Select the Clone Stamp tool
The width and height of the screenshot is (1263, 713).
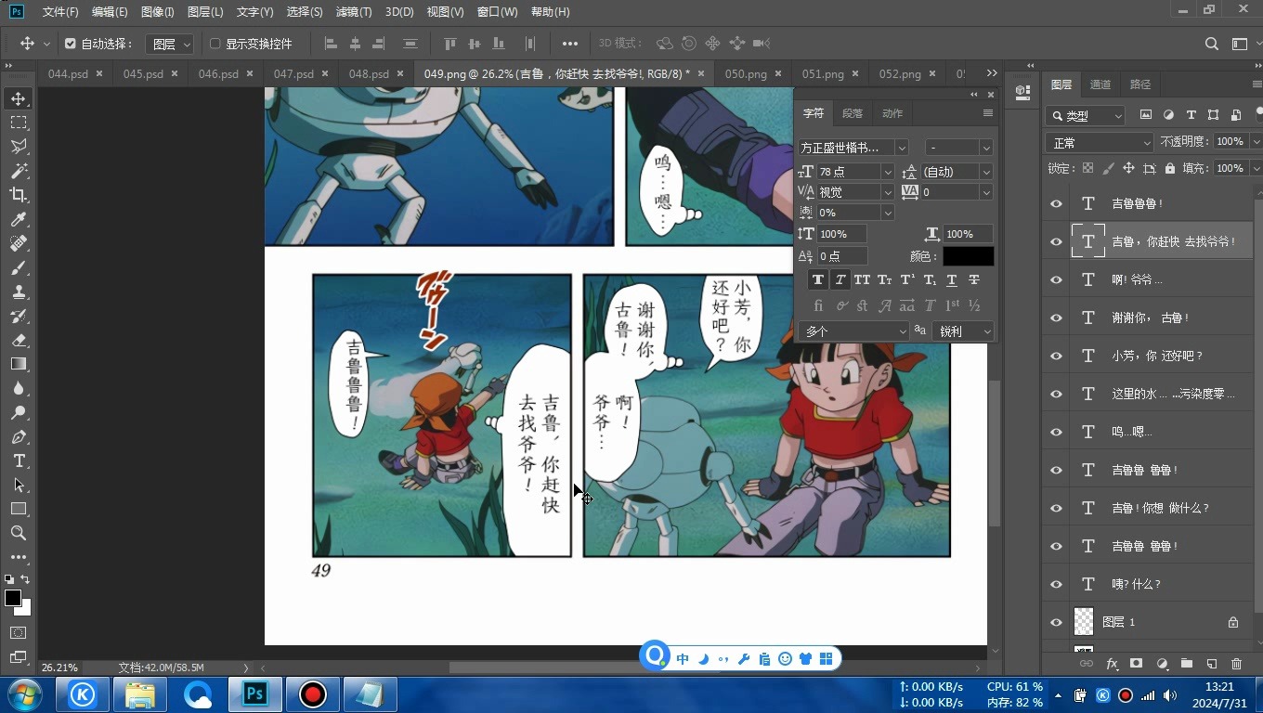pyautogui.click(x=19, y=292)
